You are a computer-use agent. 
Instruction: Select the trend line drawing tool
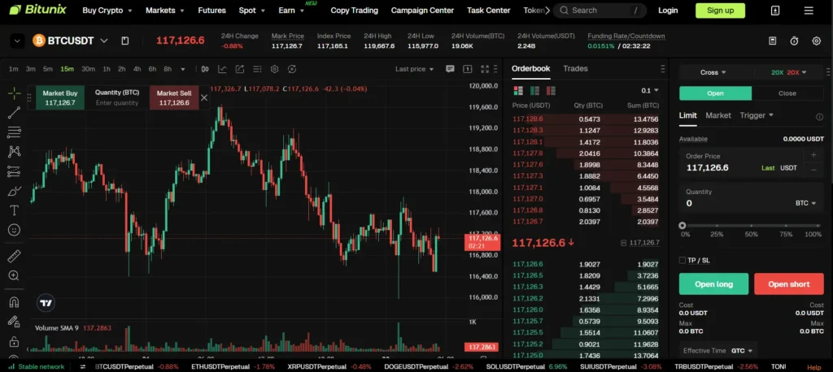pyautogui.click(x=15, y=113)
